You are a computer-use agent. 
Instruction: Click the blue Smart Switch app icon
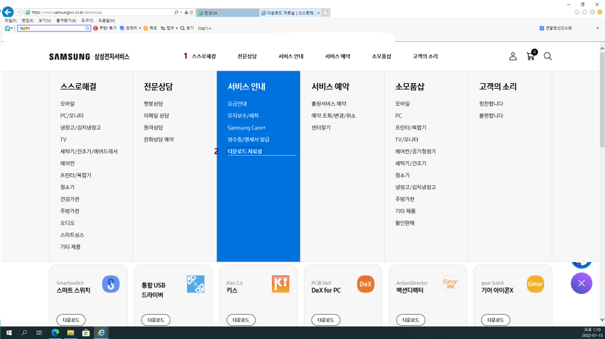pos(111,284)
